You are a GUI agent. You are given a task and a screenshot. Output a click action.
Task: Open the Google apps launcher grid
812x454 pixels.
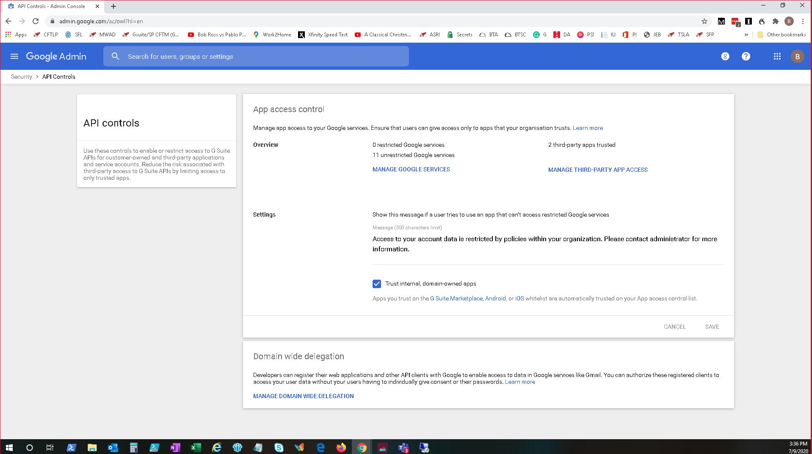(x=776, y=56)
